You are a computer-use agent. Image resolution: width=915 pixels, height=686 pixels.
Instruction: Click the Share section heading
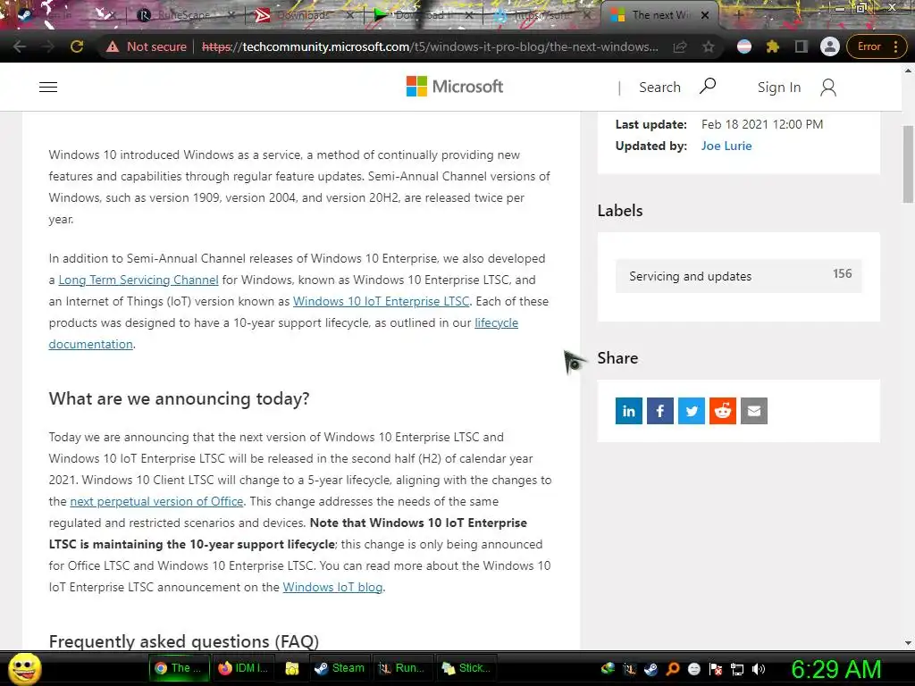point(617,357)
